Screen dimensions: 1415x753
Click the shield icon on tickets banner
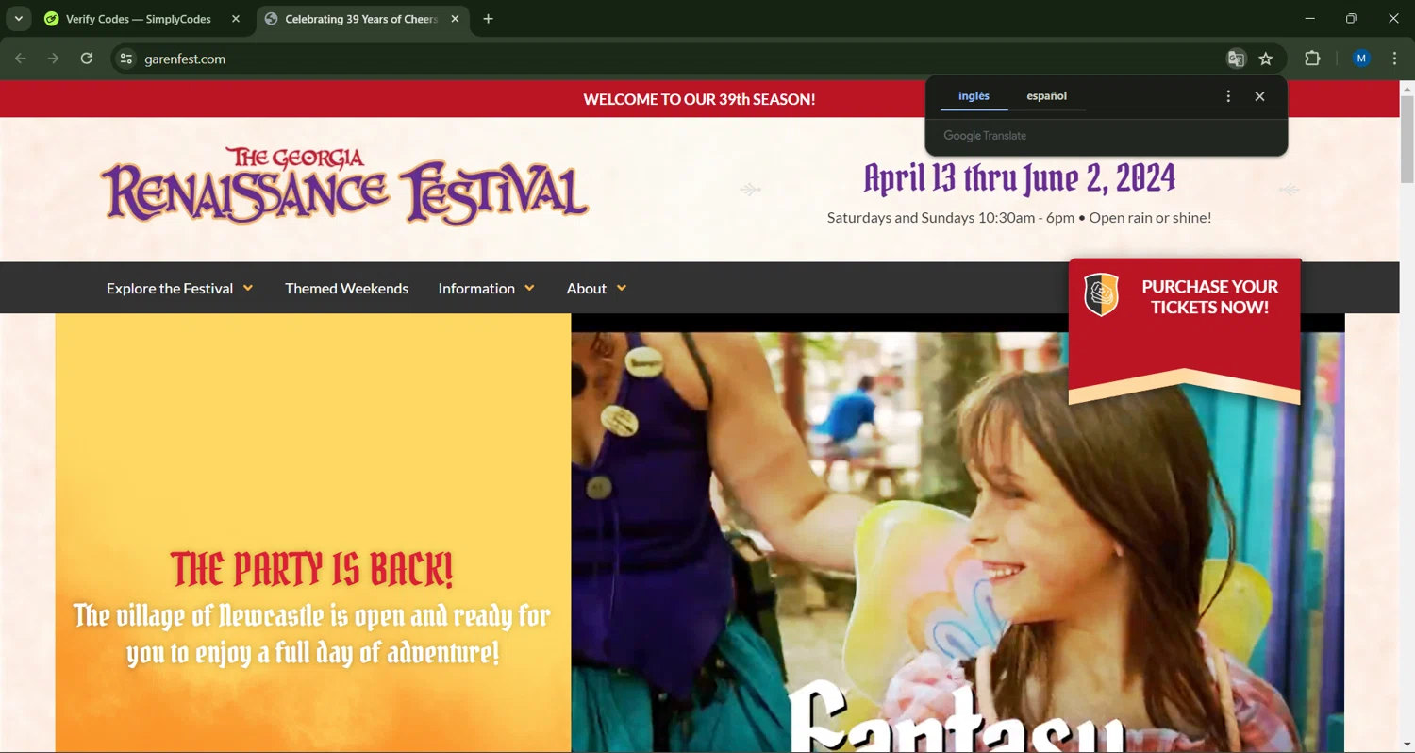point(1101,295)
